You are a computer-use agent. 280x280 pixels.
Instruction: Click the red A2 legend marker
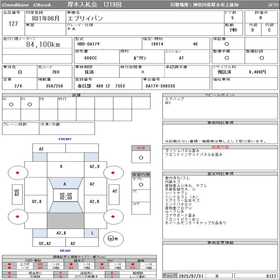coord(71,268)
